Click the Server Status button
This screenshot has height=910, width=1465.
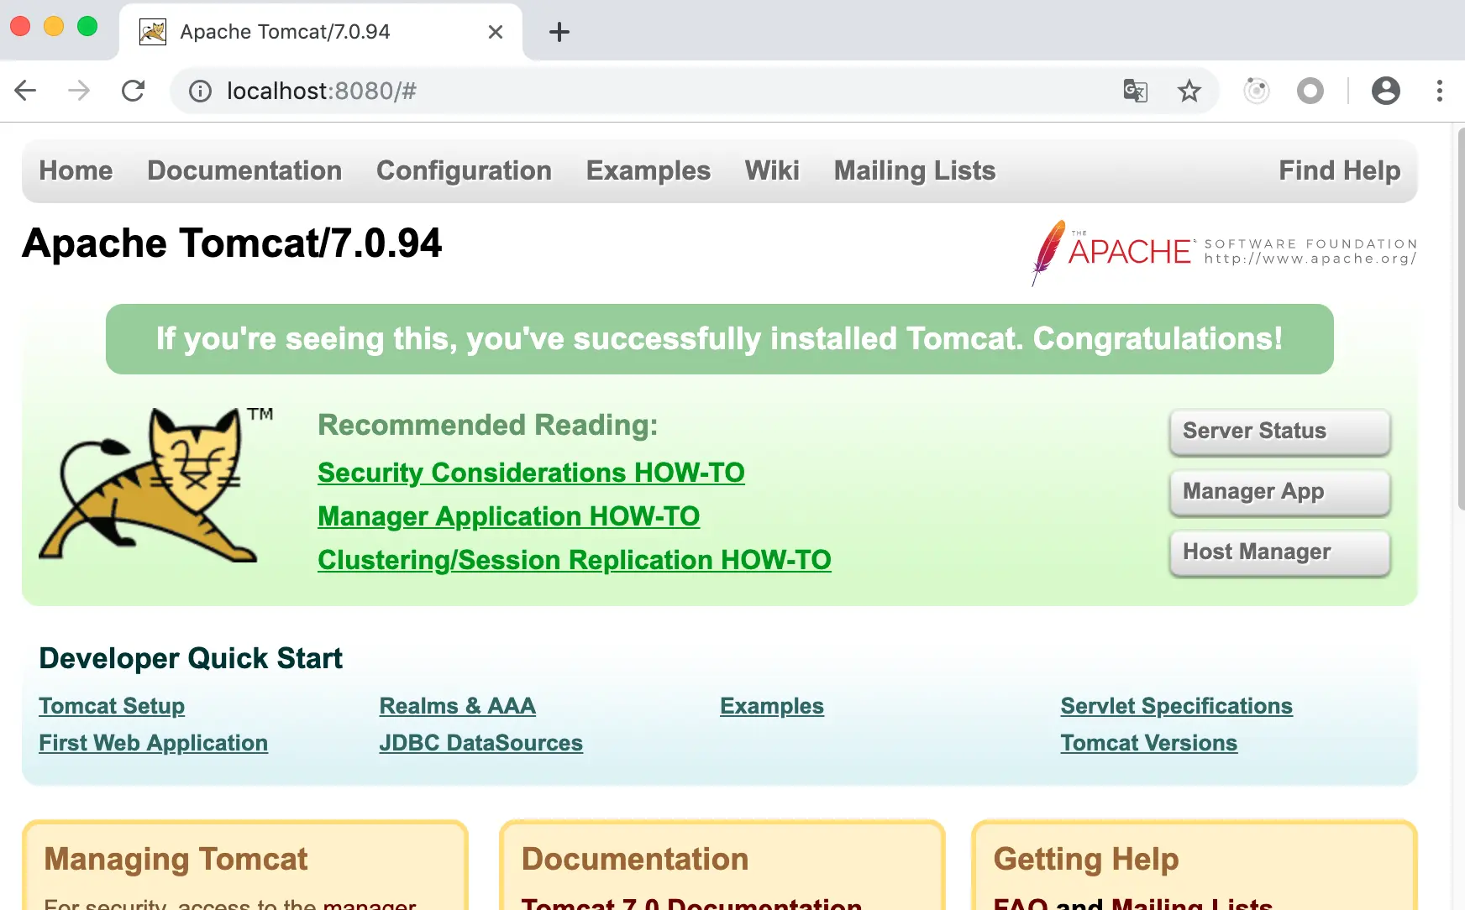[1280, 431]
